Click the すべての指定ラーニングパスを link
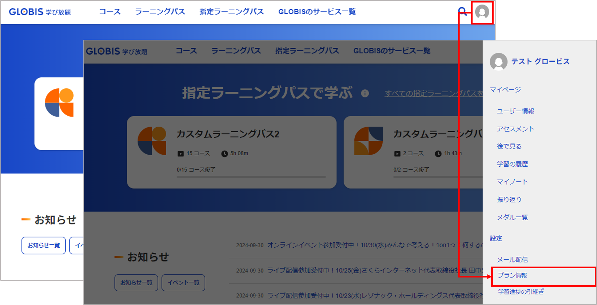 coord(433,94)
